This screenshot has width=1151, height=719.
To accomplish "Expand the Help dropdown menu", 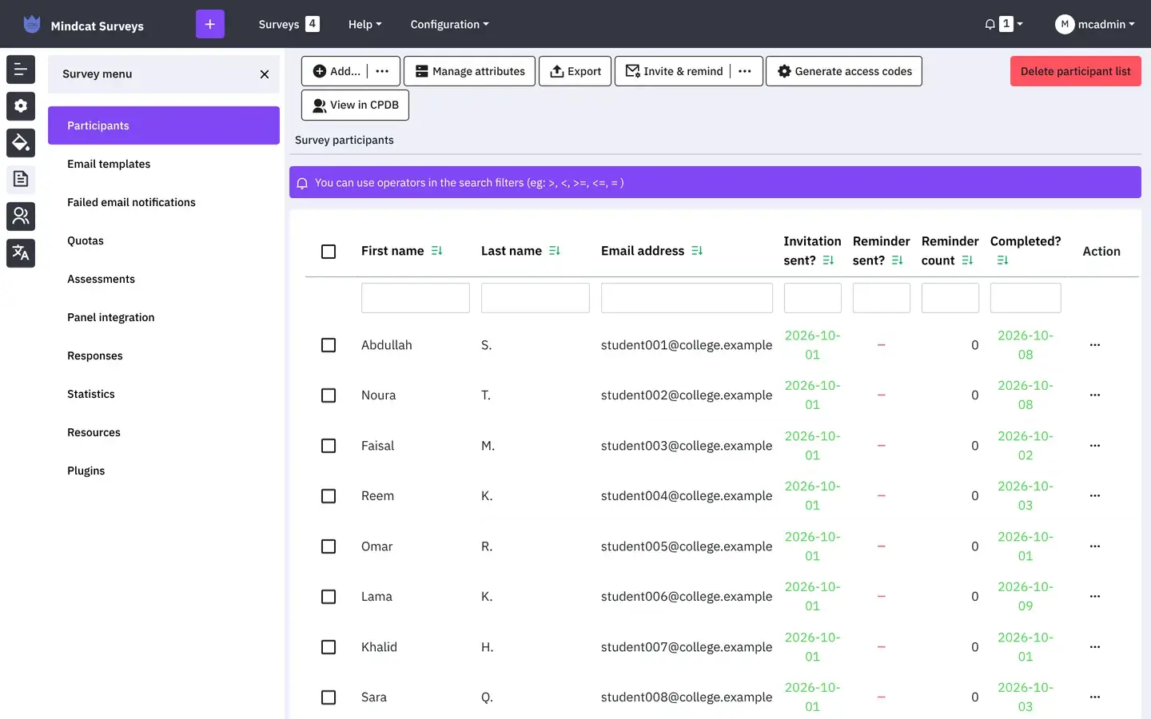I will tap(364, 24).
